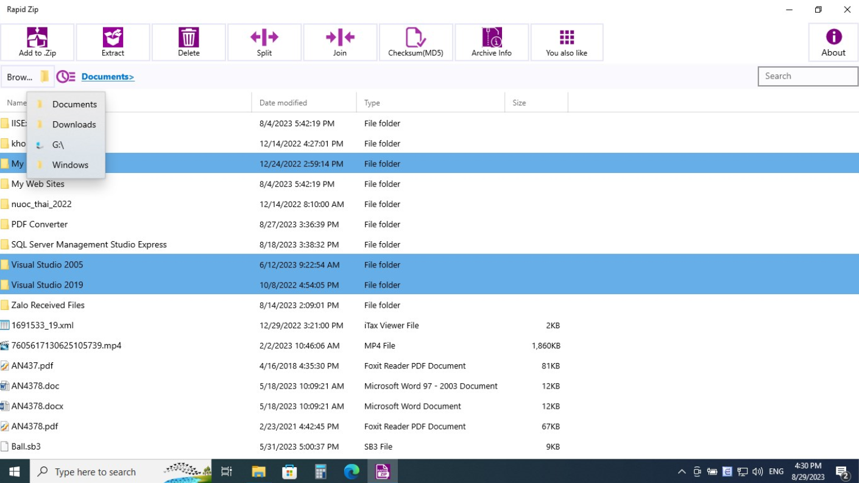Screen dimensions: 859x483
Task: Click the recent history clock icon
Action: [66, 77]
